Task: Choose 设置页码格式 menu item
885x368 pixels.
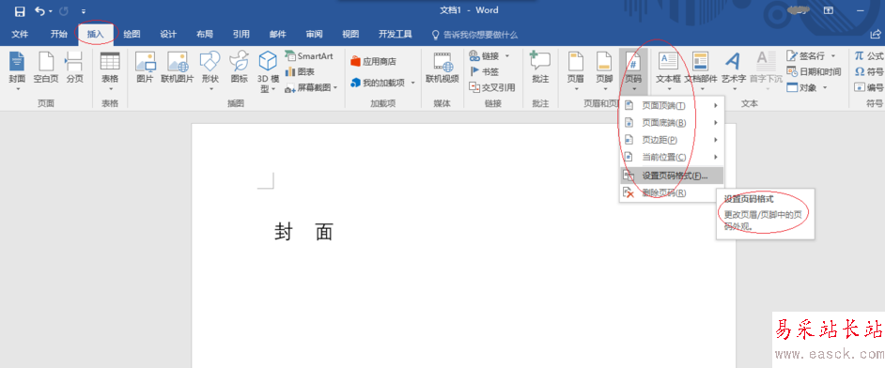Action: point(671,176)
